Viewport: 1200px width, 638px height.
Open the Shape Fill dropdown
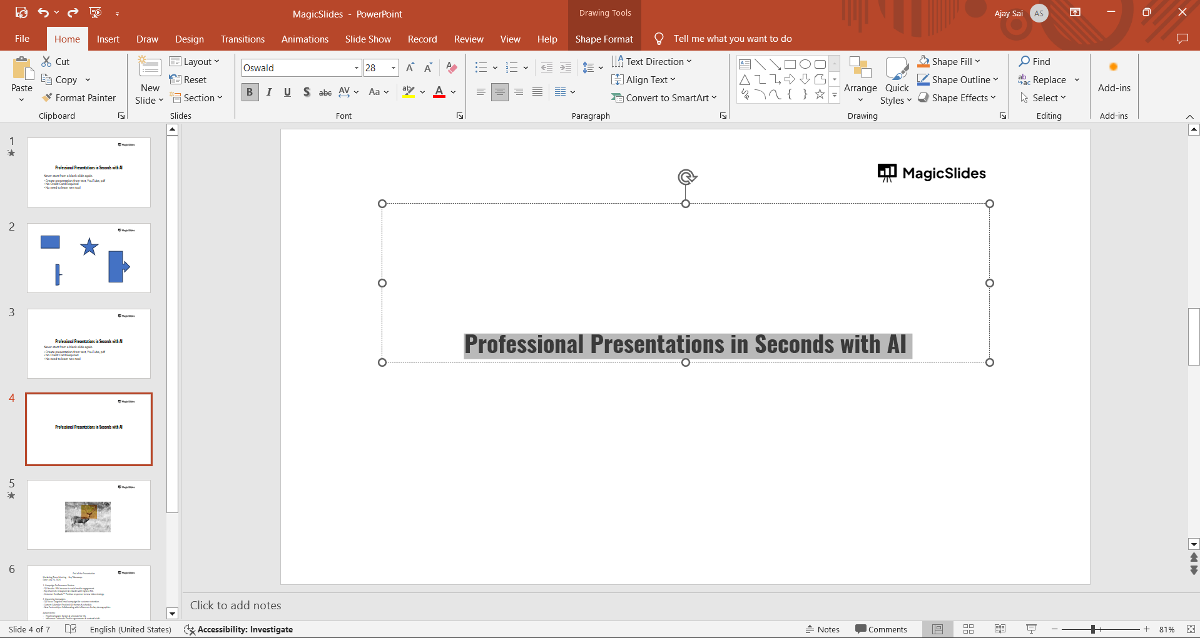[977, 61]
